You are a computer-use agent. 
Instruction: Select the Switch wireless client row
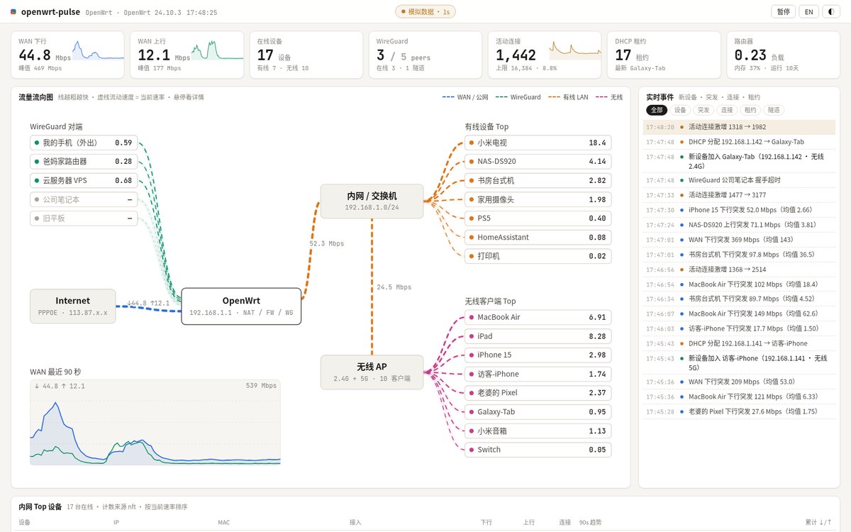coord(538,450)
